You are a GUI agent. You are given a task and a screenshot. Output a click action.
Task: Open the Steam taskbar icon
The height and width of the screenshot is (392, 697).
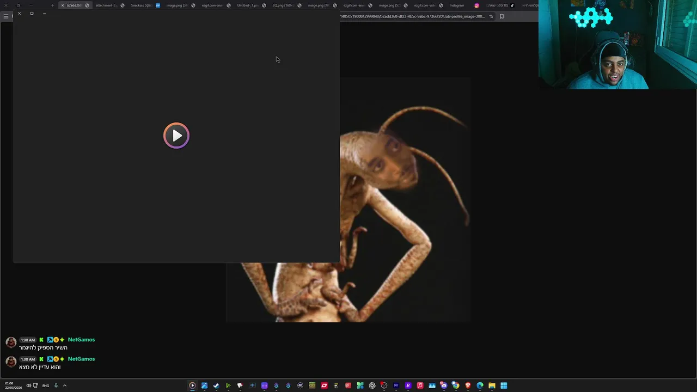[216, 385]
